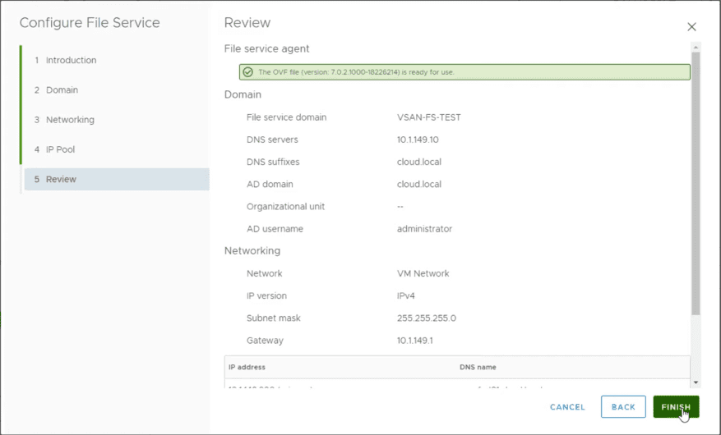Screen dimensions: 721x435
Task: Open the Introduction step
Action: (71, 60)
